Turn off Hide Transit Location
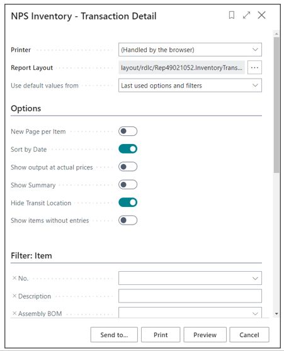284x351 pixels. (x=128, y=203)
